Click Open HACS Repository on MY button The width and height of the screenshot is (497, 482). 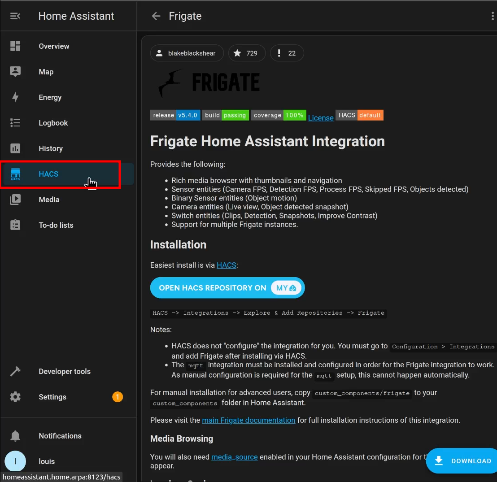click(x=227, y=288)
